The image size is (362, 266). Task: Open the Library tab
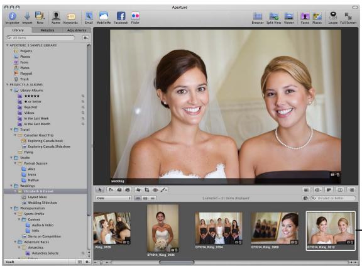(x=18, y=30)
